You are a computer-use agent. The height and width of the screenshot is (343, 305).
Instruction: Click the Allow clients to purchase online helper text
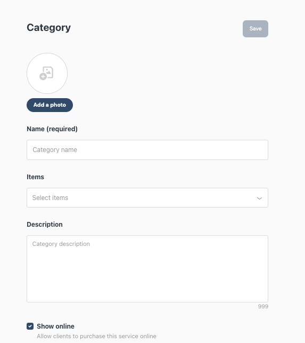tap(96, 336)
